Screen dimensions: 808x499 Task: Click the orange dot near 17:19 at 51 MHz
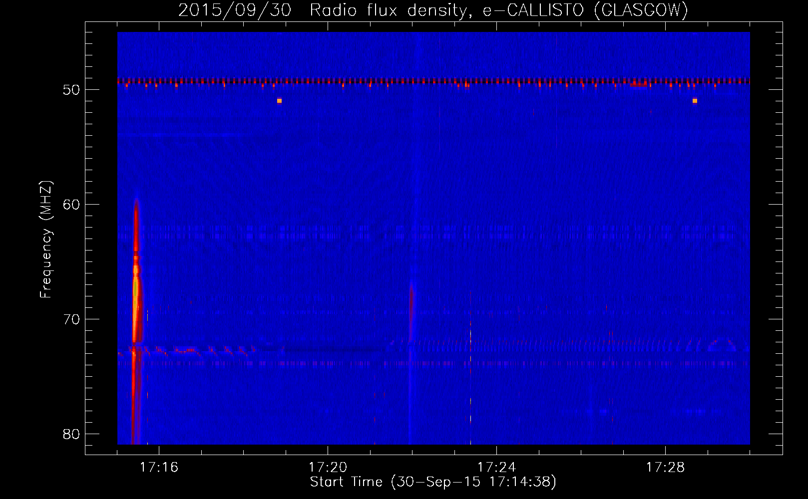coord(279,101)
